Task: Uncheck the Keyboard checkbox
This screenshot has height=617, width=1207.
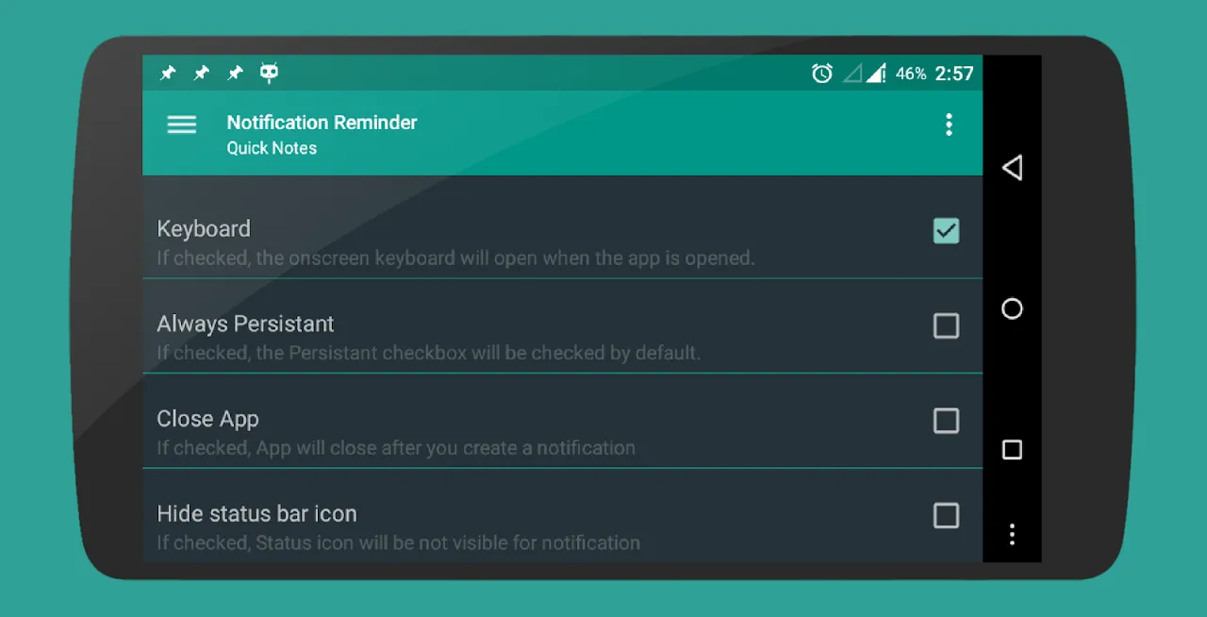Action: 946,231
